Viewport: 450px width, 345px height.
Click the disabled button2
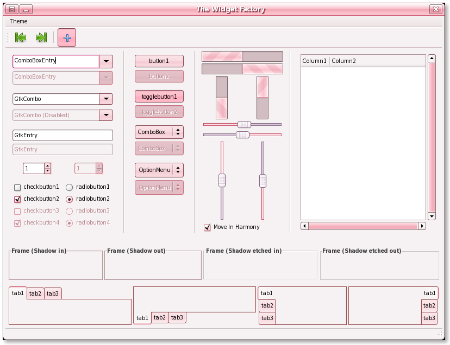click(159, 76)
